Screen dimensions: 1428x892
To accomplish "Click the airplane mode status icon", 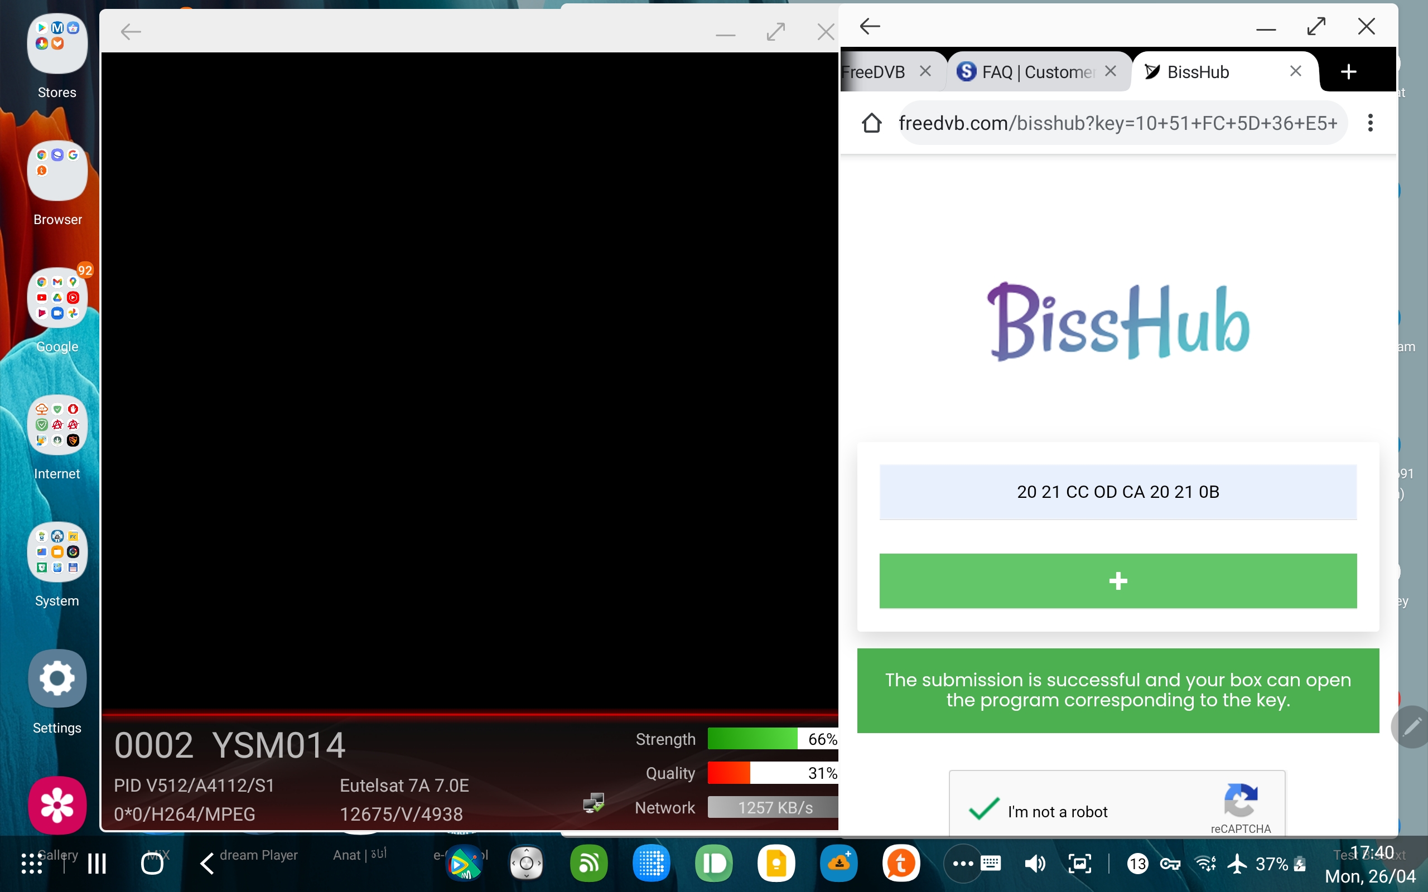I will 1237,864.
